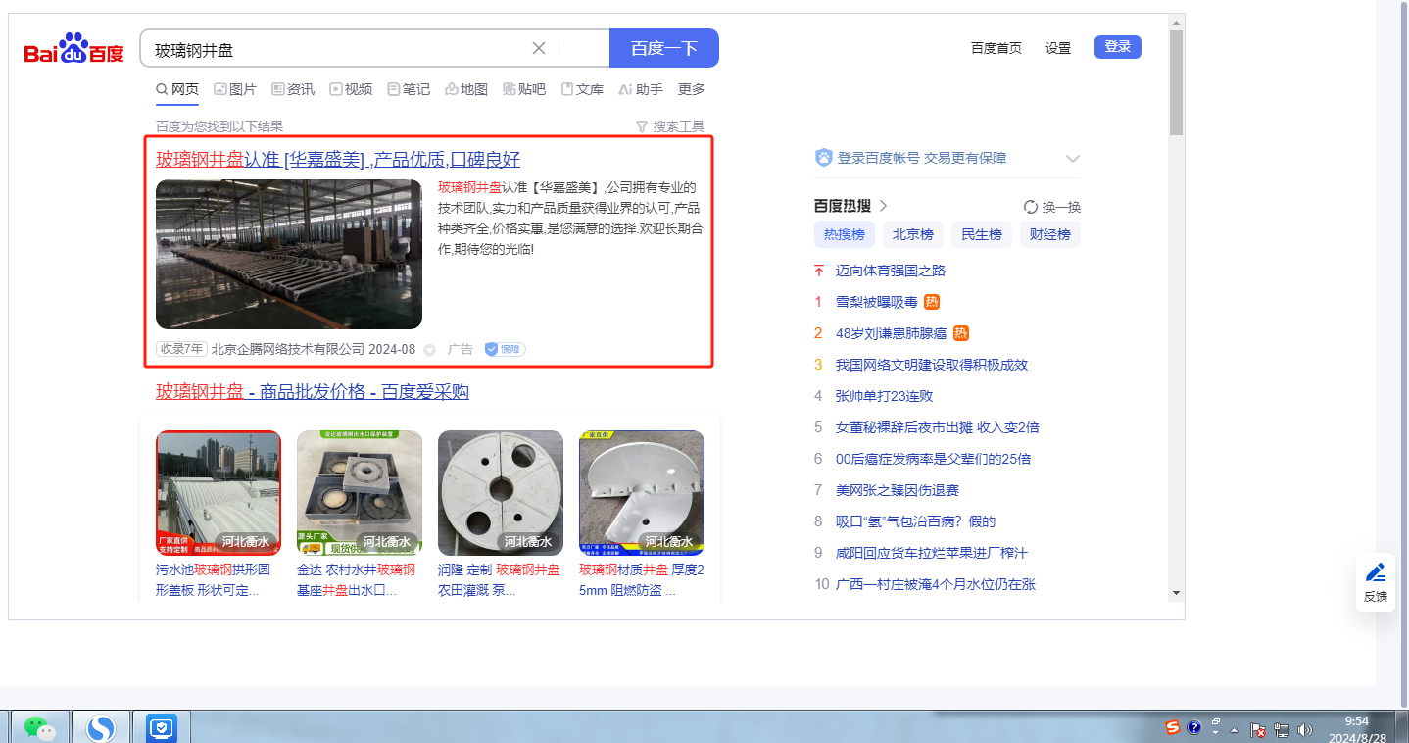Viewport: 1409px width, 743px height.
Task: Switch to the 贴吧 search tab
Action: pos(524,89)
